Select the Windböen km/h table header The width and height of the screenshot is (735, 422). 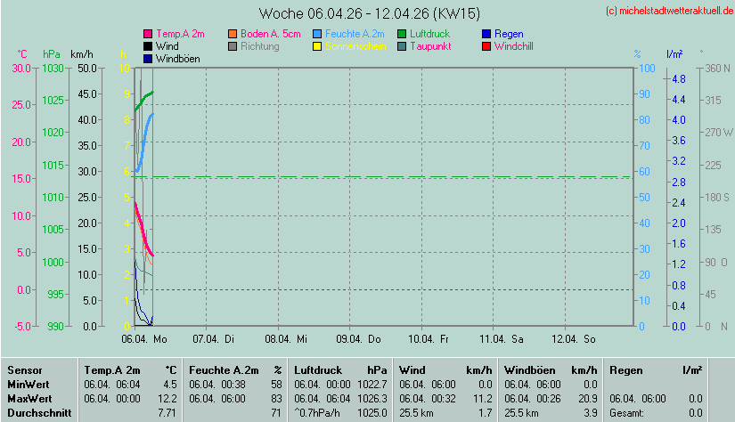[550, 369]
